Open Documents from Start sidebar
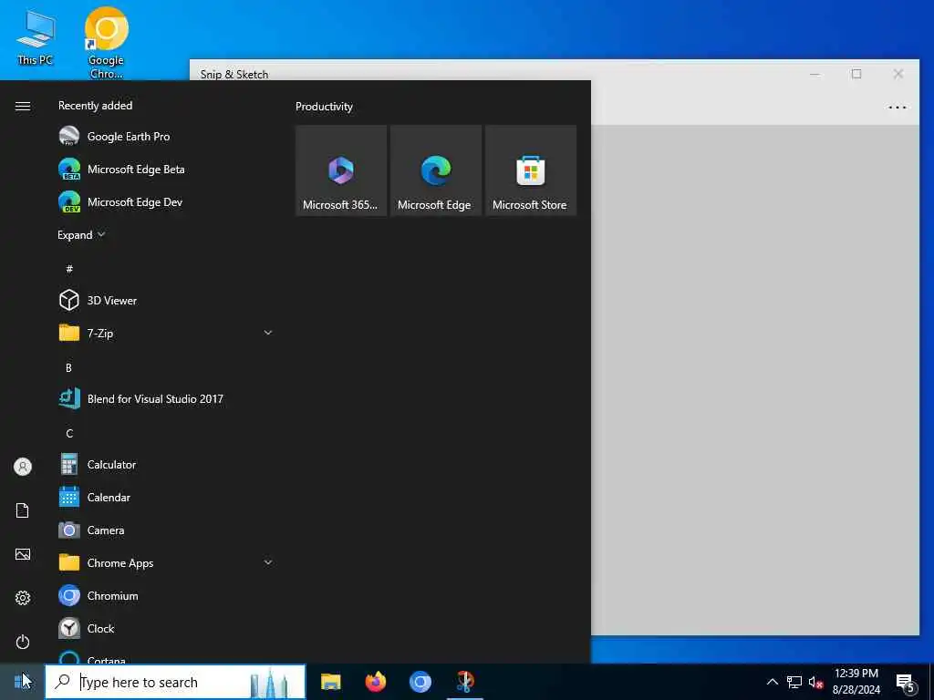Screen dimensions: 934x700 23,510
